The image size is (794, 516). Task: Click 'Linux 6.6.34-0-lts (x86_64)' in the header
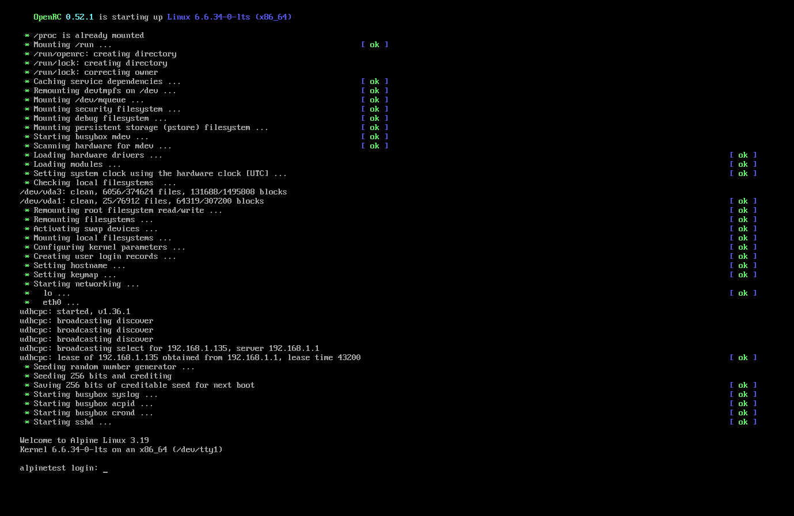[229, 17]
